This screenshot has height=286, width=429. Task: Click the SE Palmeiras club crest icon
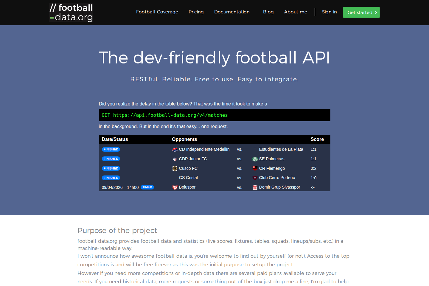(x=255, y=159)
